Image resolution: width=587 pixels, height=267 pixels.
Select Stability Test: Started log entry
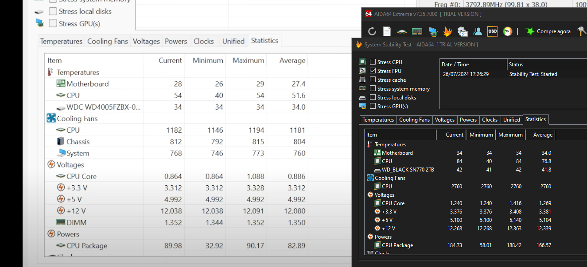533,74
